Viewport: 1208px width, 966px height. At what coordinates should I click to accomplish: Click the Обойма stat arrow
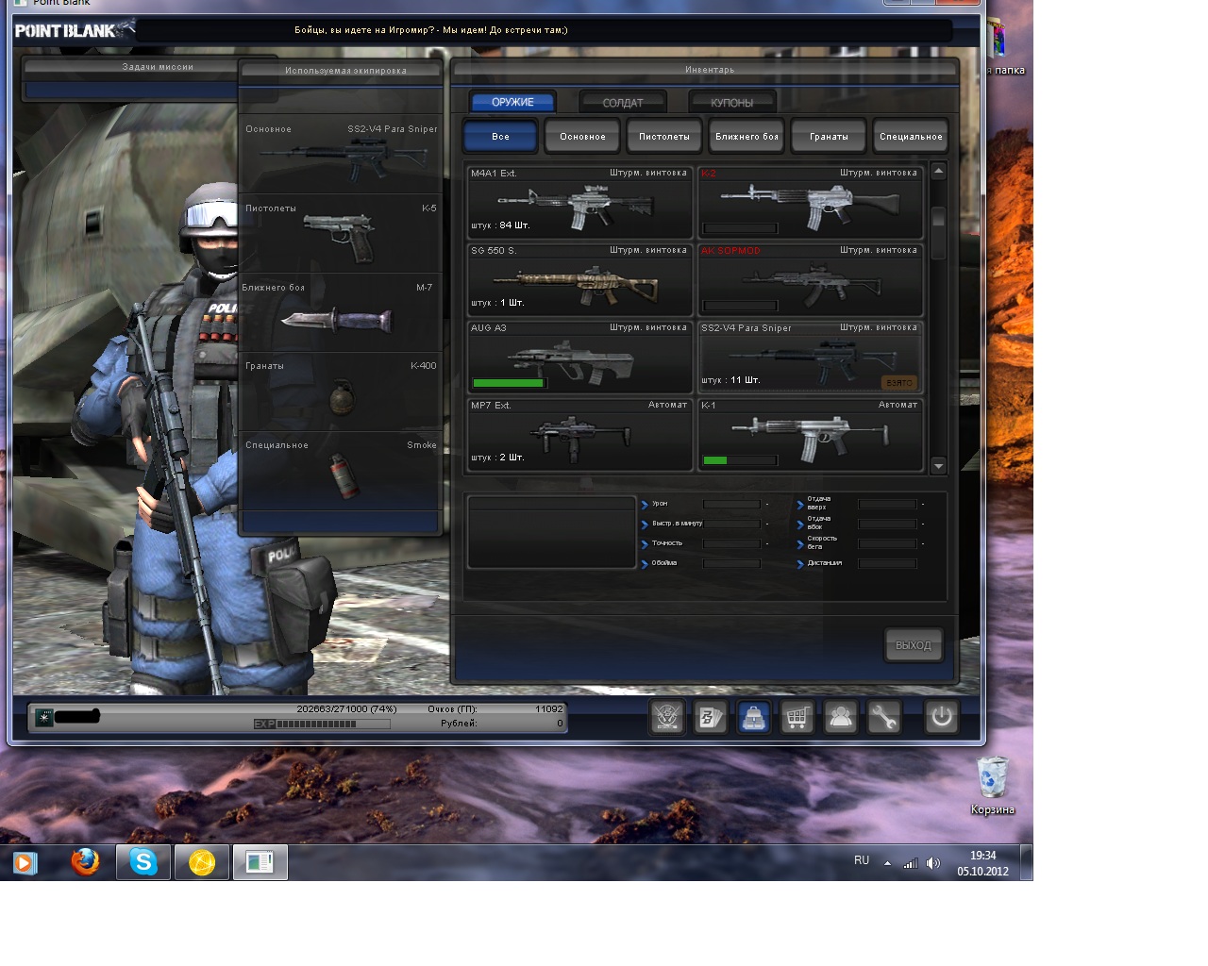[645, 564]
